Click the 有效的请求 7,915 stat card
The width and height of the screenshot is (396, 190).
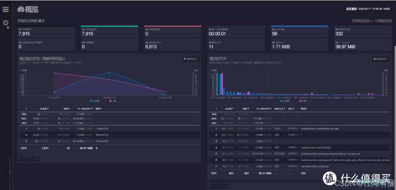[x=110, y=32]
